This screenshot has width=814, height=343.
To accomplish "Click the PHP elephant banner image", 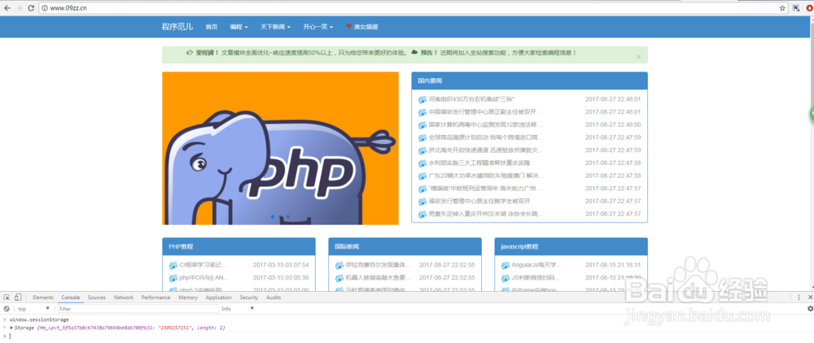I will [280, 148].
